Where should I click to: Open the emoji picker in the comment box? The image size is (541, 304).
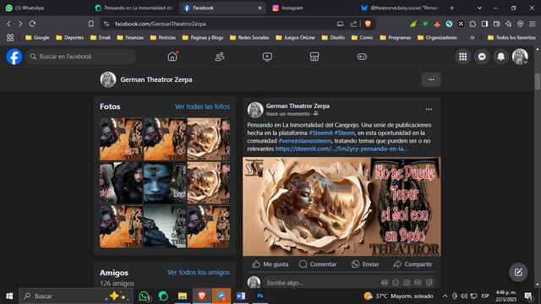[396, 283]
